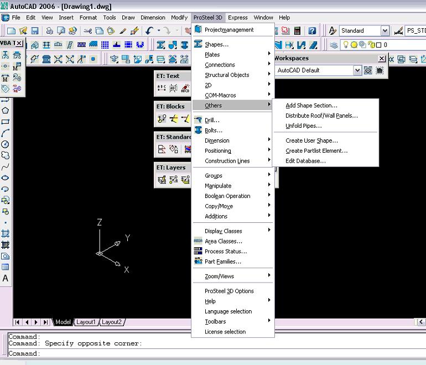The height and width of the screenshot is (365, 426).
Task: Toggle layer 0 on/off lightbulb
Action: click(346, 45)
